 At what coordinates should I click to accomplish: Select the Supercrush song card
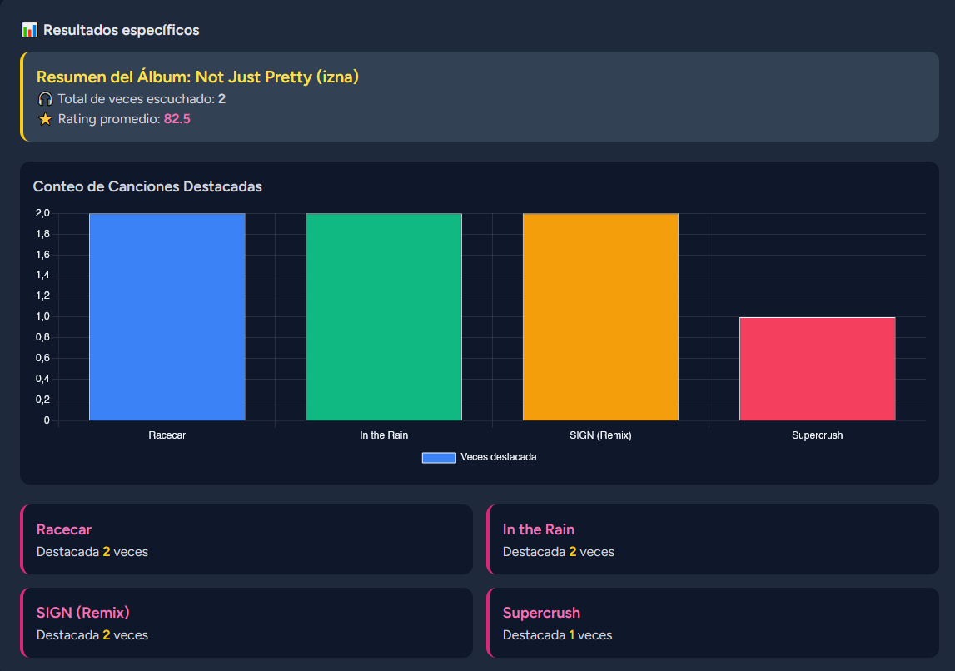[x=713, y=623]
